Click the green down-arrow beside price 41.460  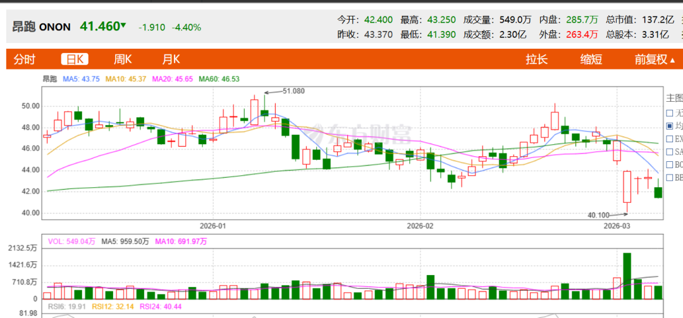[123, 26]
